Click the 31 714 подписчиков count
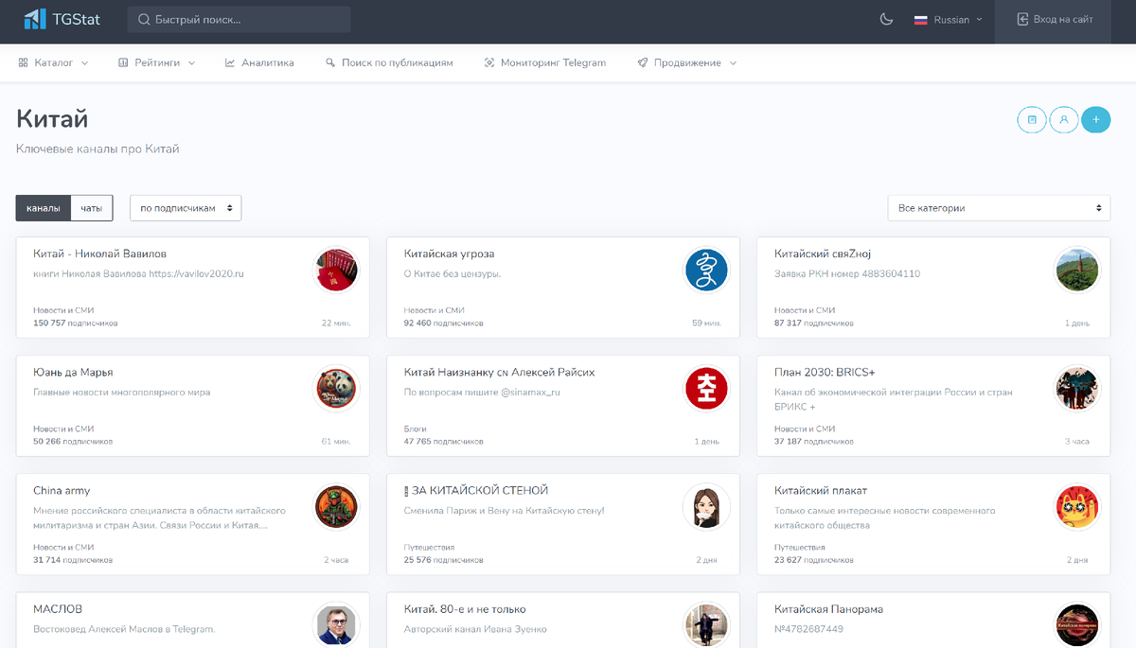Viewport: 1136px width, 648px height. [73, 560]
